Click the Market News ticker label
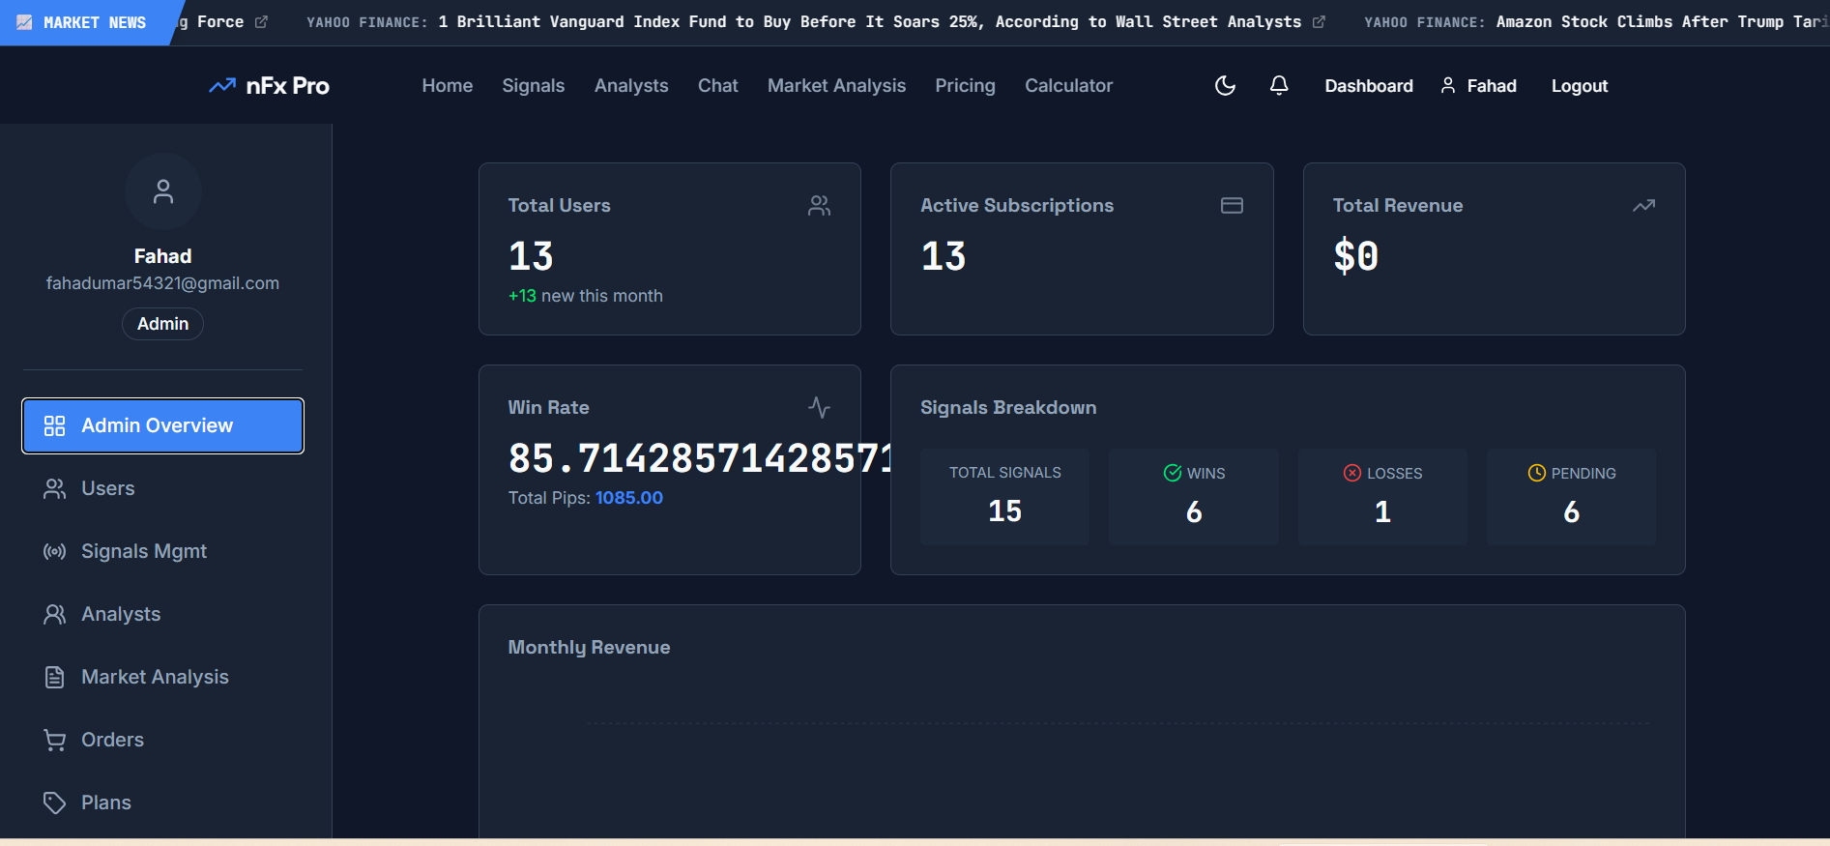 (95, 22)
